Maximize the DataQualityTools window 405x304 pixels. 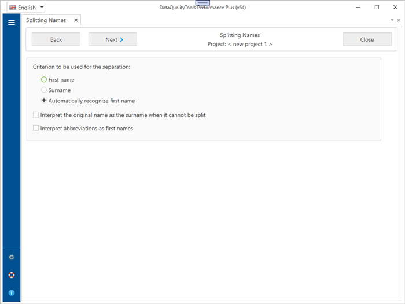(x=377, y=8)
